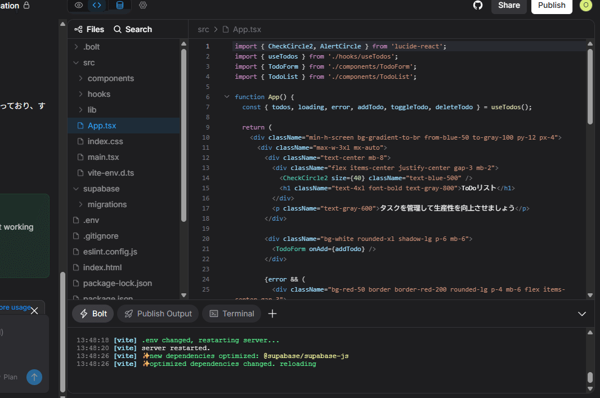Click the Share button
The width and height of the screenshot is (600, 398).
(509, 5)
